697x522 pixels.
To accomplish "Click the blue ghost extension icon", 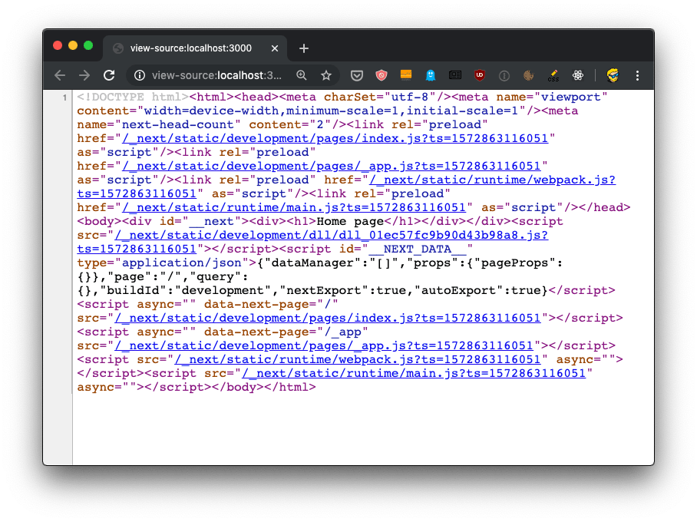I will tap(431, 75).
